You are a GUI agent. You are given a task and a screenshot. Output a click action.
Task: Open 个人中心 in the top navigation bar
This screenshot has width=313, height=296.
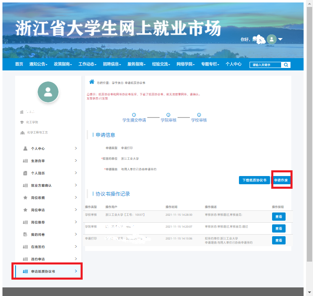click(x=234, y=64)
